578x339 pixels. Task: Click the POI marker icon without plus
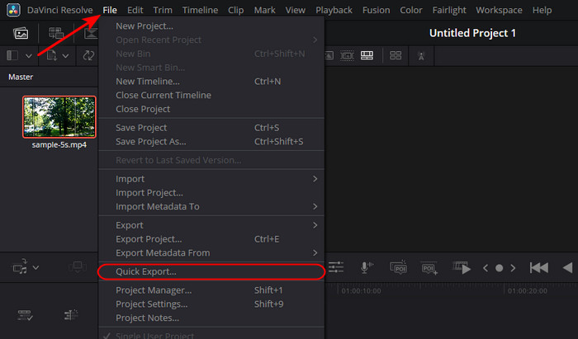[x=398, y=267]
